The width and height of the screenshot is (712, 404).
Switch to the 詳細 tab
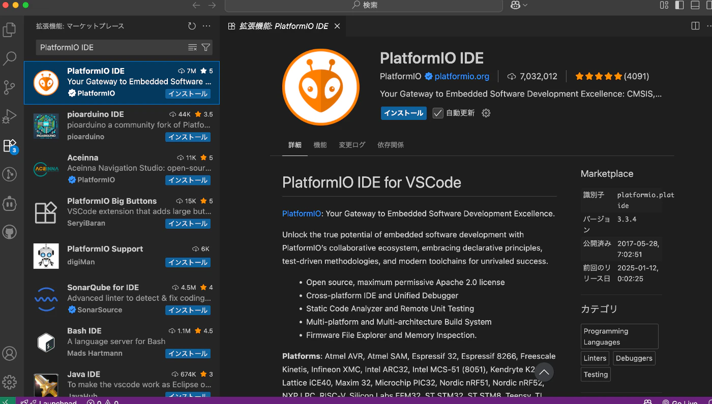click(295, 145)
